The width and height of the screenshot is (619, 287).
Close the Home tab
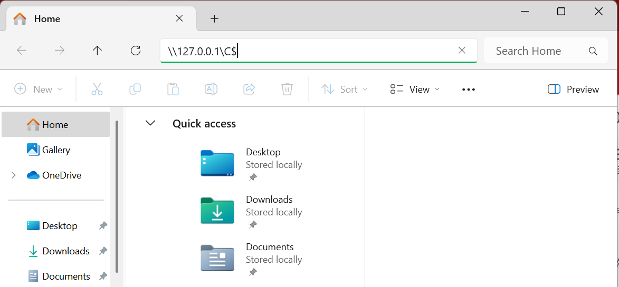pyautogui.click(x=179, y=18)
